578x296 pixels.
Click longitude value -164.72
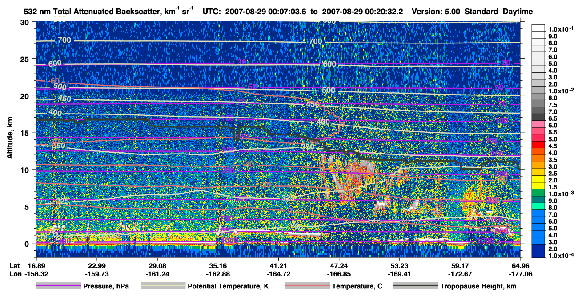278,274
